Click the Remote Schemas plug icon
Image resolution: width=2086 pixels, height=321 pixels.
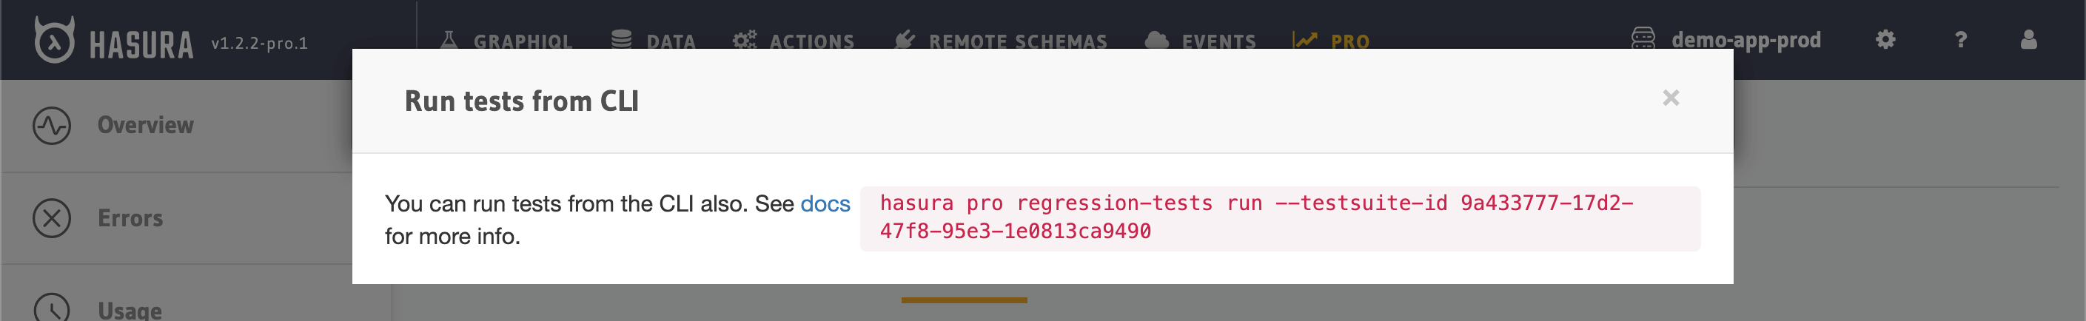coord(905,40)
